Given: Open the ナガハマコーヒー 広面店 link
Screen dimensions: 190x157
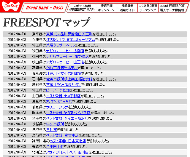Looking at the screenshot, I should (65, 51).
